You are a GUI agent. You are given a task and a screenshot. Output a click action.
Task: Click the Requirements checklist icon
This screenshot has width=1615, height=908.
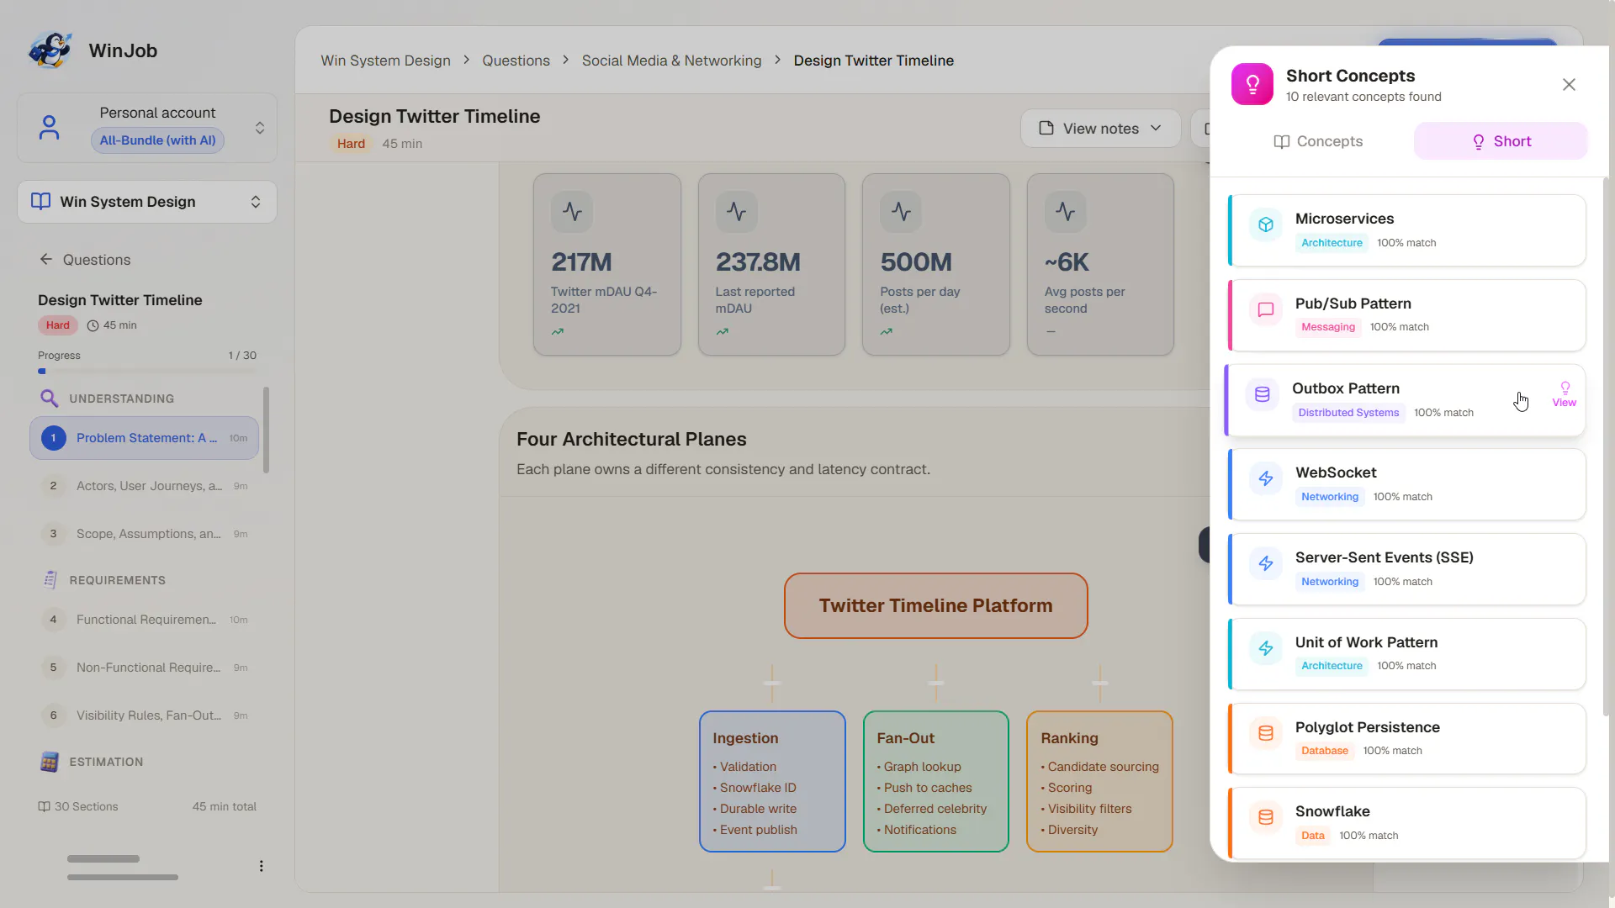pos(50,580)
